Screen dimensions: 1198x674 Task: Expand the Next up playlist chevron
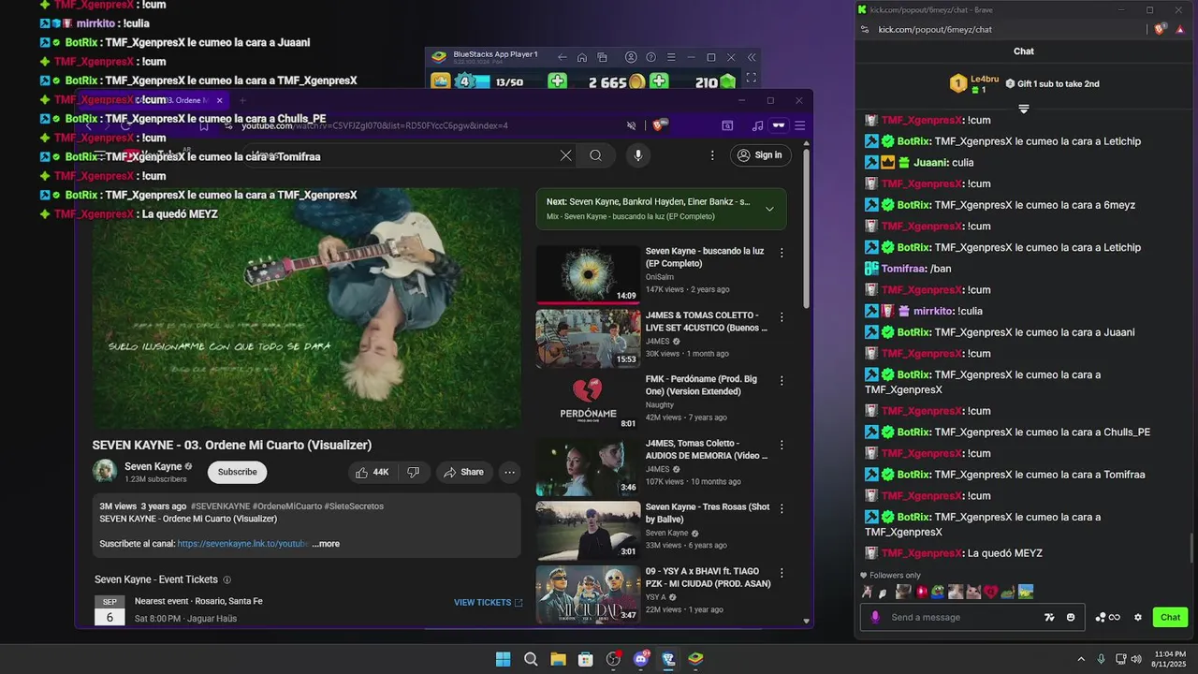(x=769, y=209)
